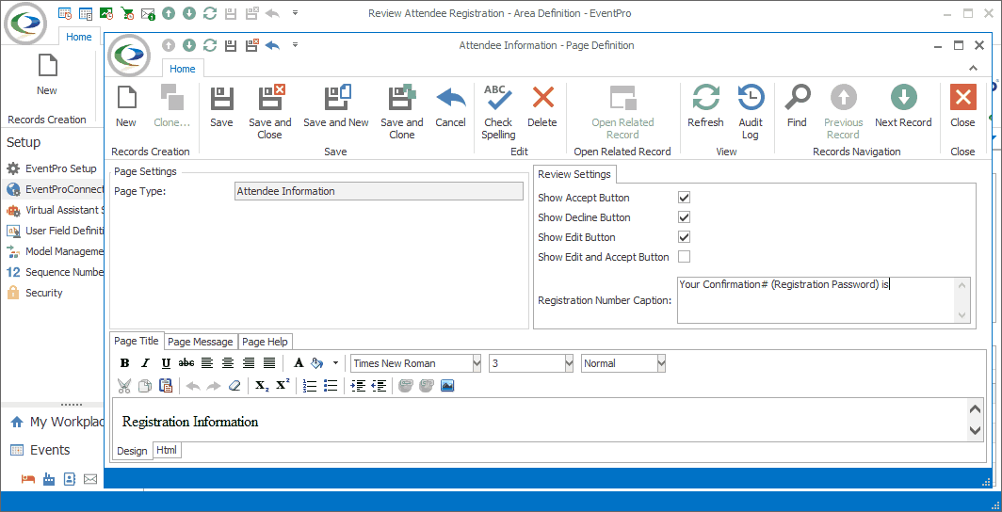The height and width of the screenshot is (512, 1002).
Task: Toggle underline formatting in the editor toolbar
Action: click(166, 363)
